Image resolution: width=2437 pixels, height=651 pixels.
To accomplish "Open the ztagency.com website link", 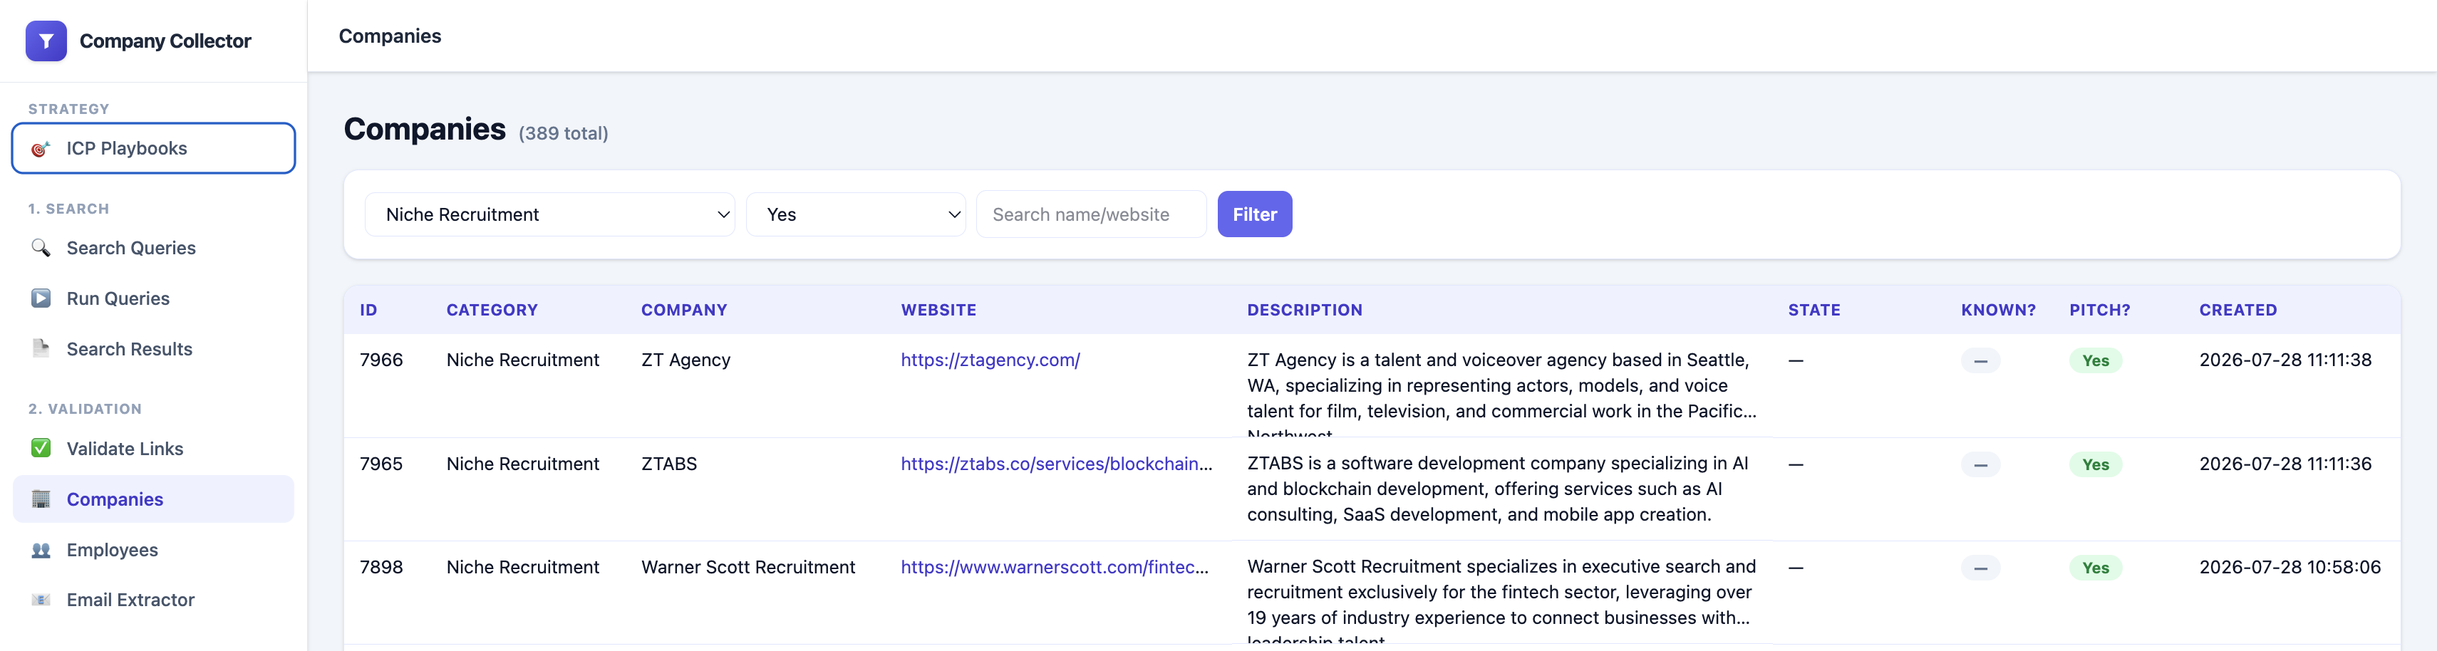I will (990, 360).
